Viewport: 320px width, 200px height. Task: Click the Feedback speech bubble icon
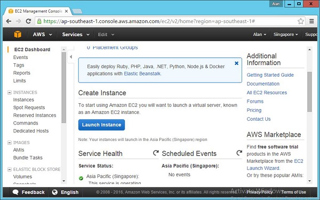[15, 192]
